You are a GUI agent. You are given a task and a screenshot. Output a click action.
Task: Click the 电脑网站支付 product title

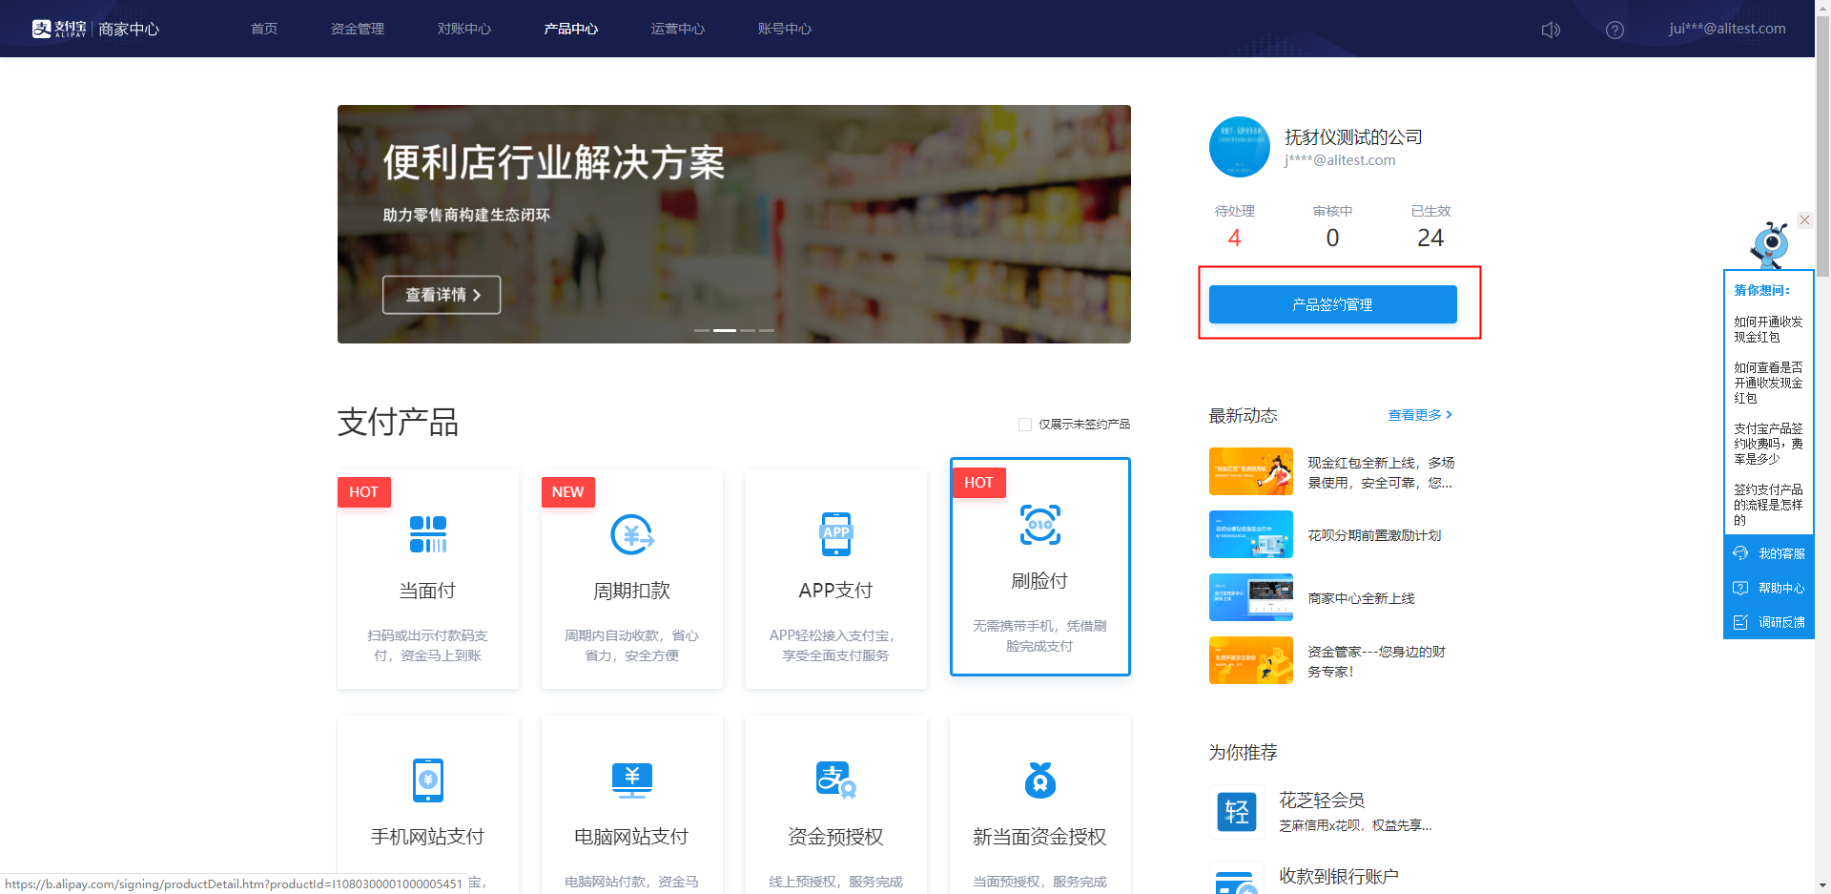point(632,837)
